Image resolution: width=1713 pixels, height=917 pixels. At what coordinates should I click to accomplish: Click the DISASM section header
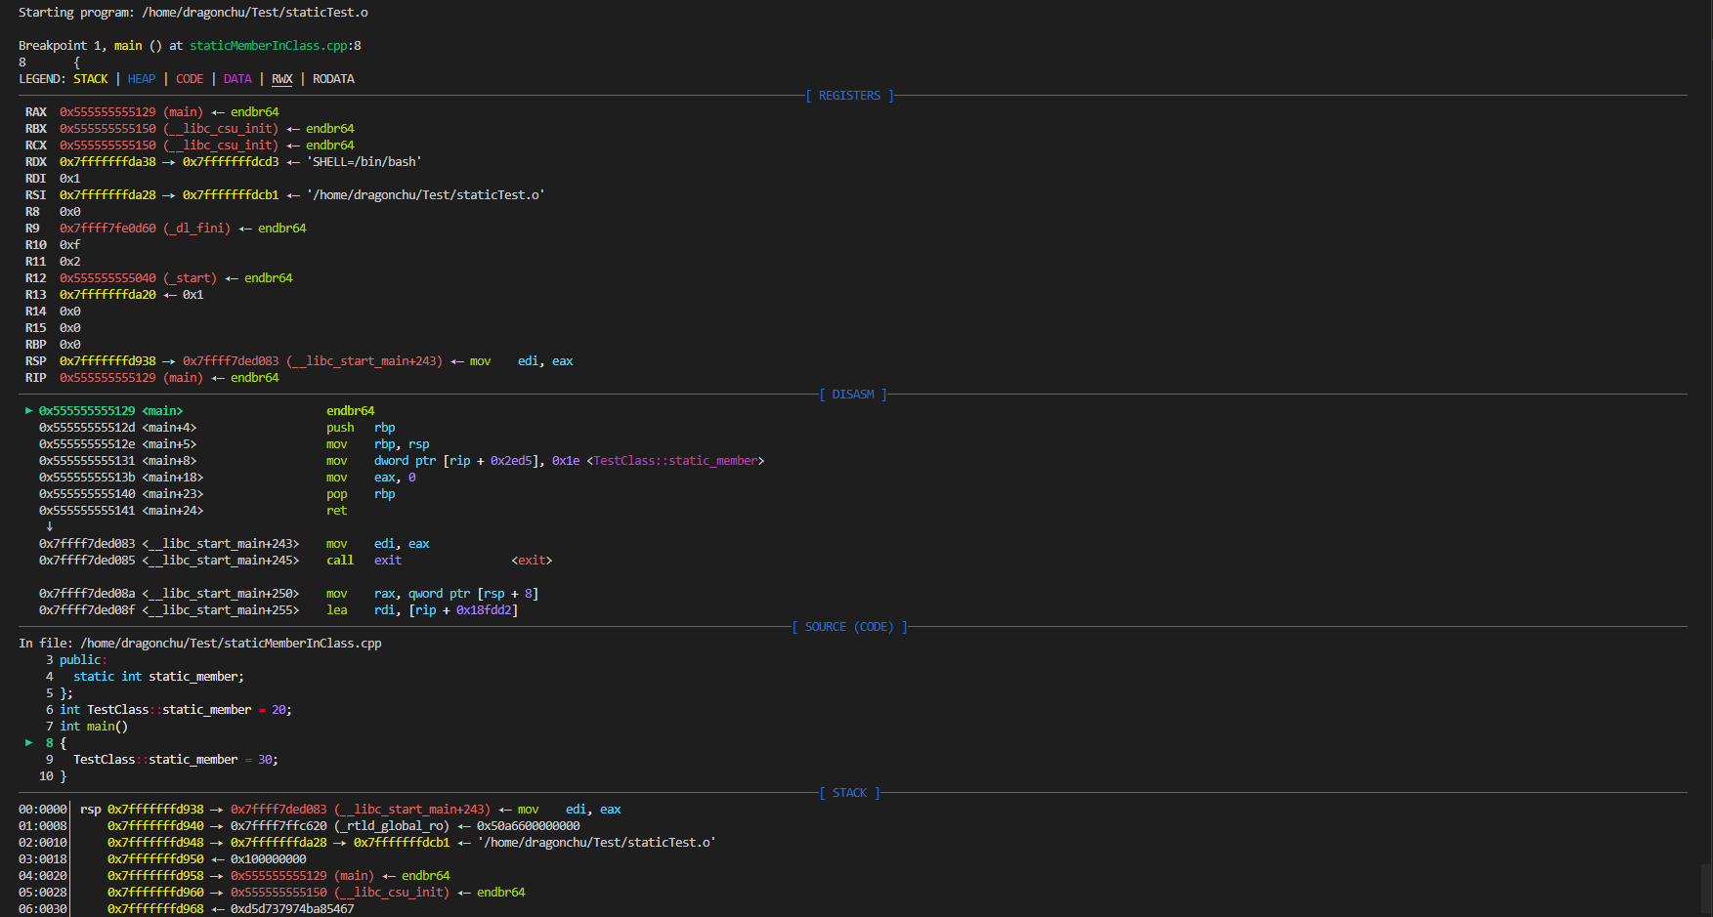tap(853, 395)
